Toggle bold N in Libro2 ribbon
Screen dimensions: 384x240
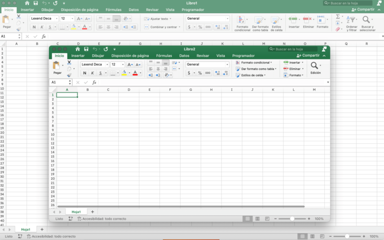(x=85, y=73)
